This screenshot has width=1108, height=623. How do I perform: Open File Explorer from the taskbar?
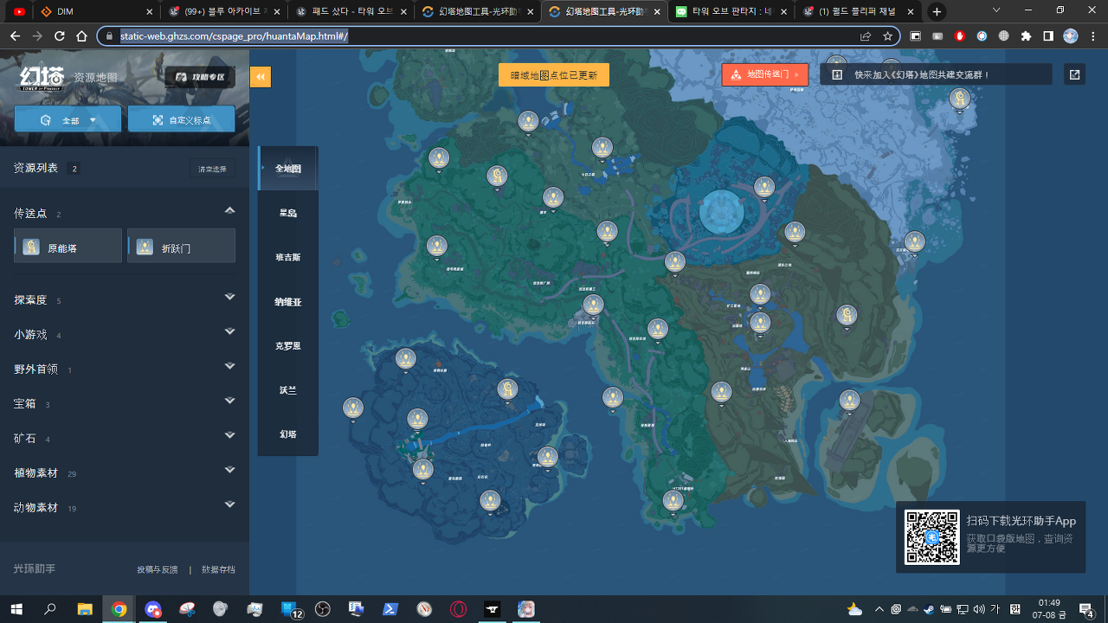click(85, 609)
